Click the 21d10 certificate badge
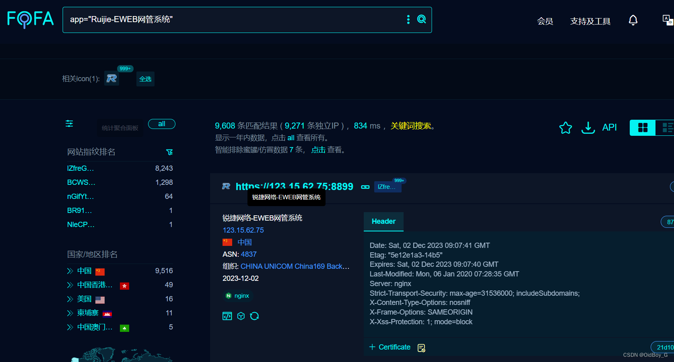Viewport: 674px width, 362px height. [x=664, y=347]
